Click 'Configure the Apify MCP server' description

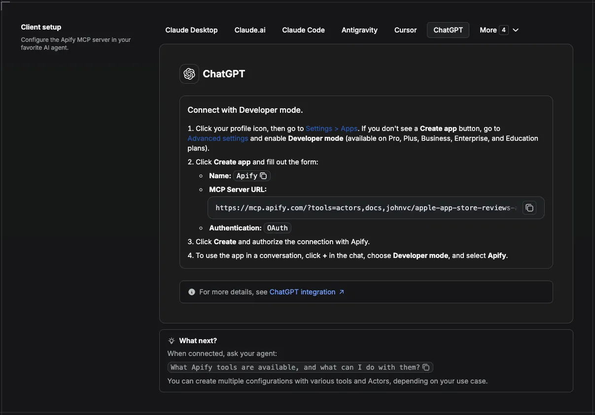coord(76,44)
